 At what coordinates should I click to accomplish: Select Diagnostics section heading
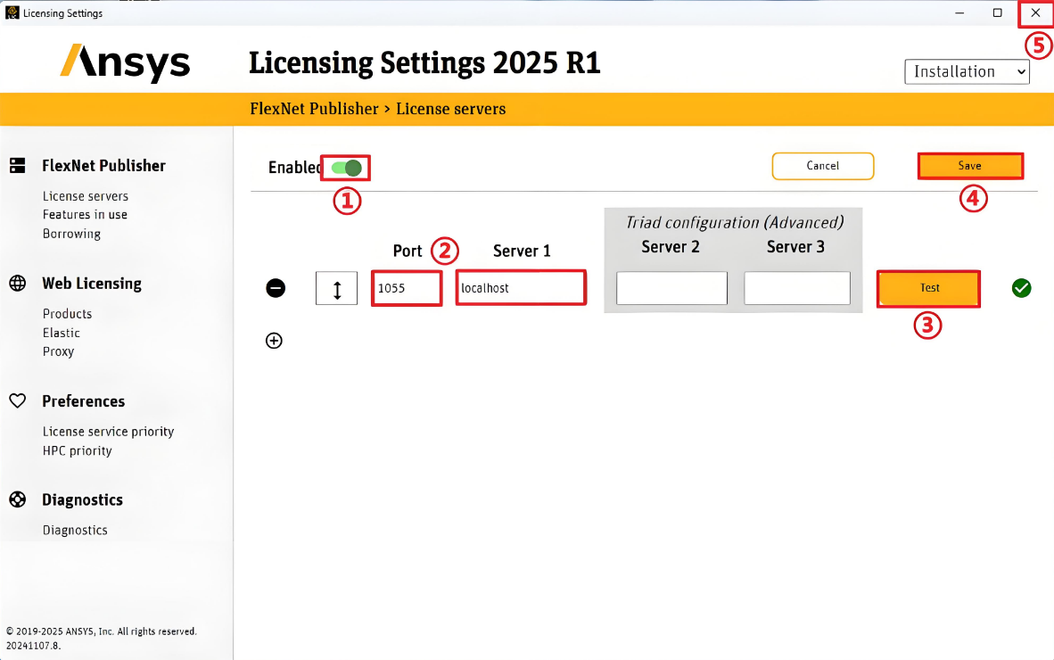[x=83, y=500]
